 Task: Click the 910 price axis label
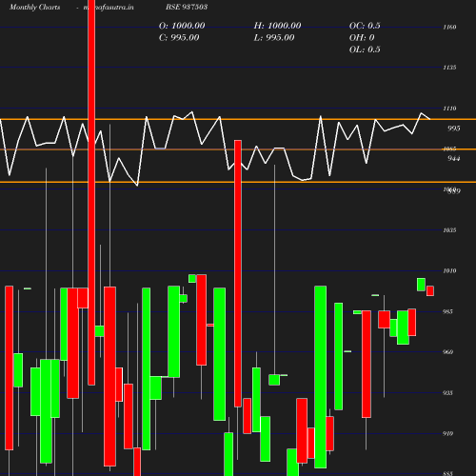pyautogui.click(x=447, y=433)
